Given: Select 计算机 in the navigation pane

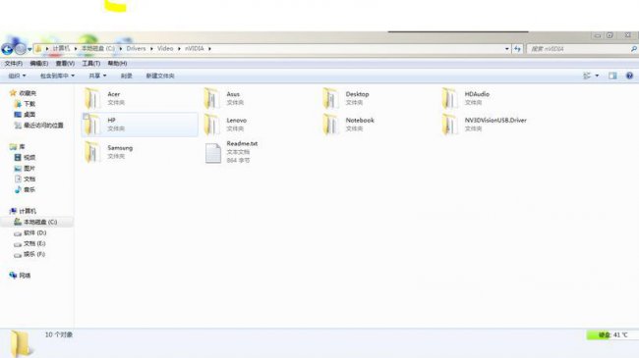Looking at the screenshot, I should pos(28,211).
